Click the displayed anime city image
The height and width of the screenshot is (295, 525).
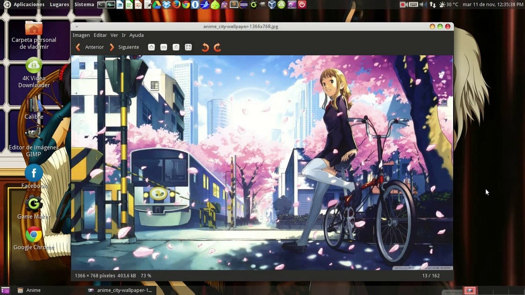pyautogui.click(x=262, y=163)
